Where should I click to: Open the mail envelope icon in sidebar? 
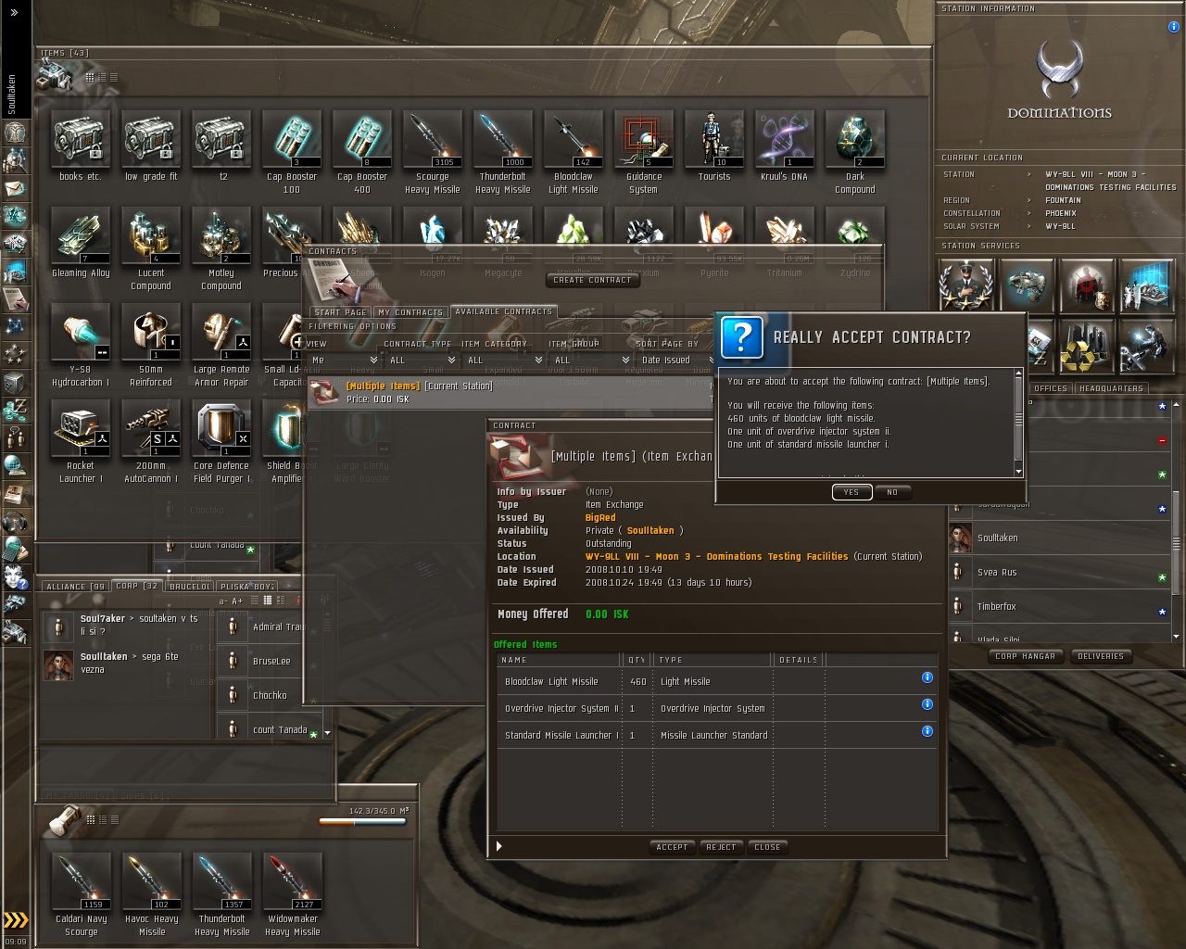(x=15, y=188)
